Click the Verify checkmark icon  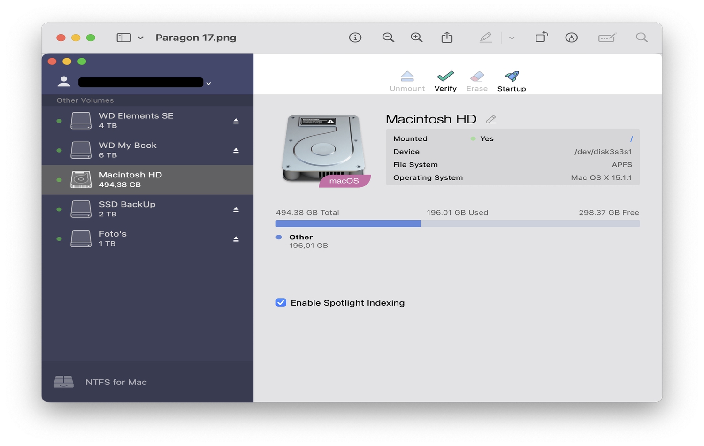(x=445, y=76)
